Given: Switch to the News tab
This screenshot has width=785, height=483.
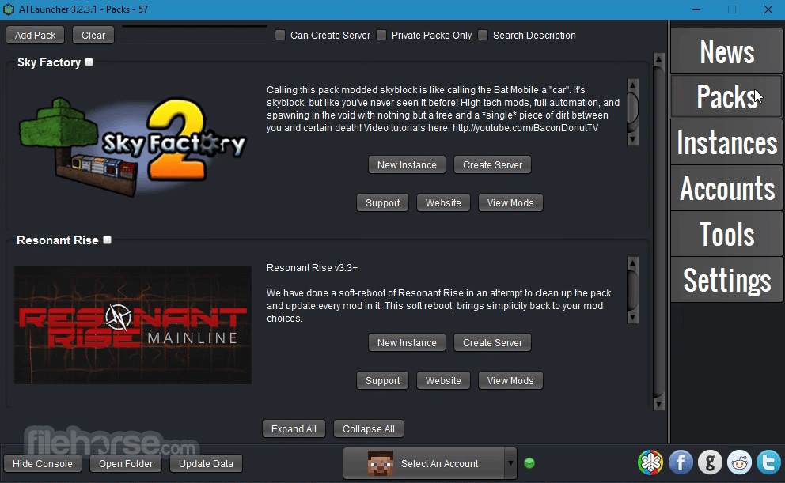Looking at the screenshot, I should point(727,51).
